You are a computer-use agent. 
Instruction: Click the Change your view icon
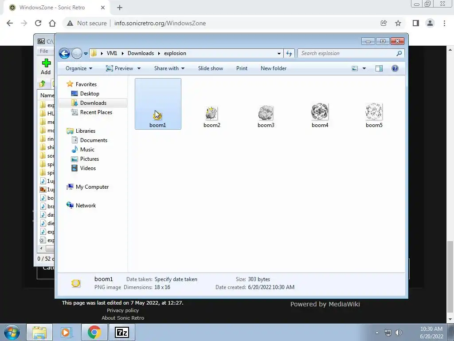(355, 68)
